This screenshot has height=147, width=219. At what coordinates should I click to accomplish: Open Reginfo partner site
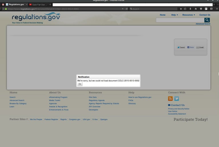[x=63, y=119]
